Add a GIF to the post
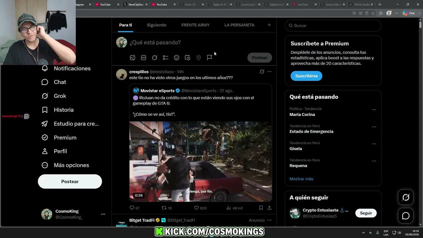 click(143, 58)
